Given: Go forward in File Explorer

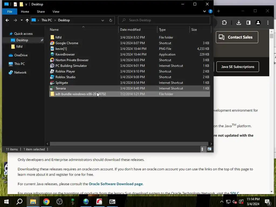Looking at the screenshot, I should [15, 20].
